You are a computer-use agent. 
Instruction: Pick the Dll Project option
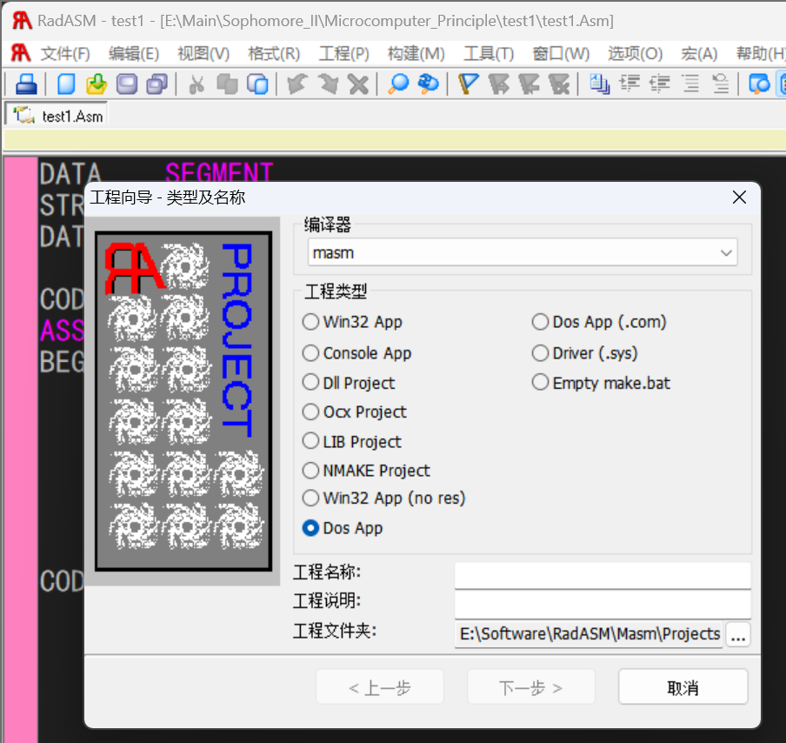click(311, 383)
